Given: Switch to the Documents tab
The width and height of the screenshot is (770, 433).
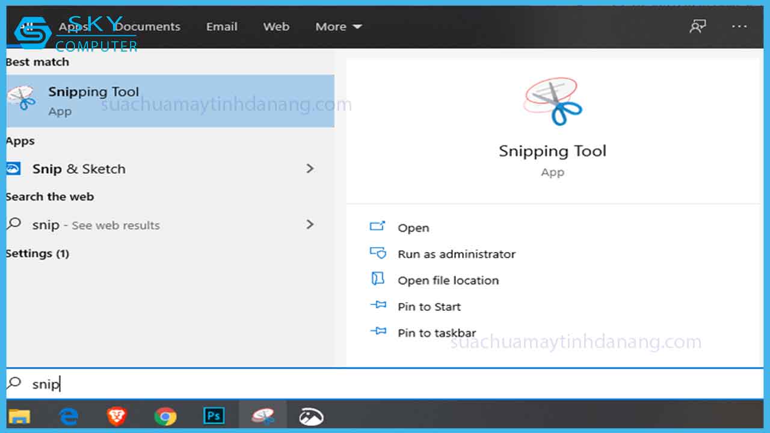Looking at the screenshot, I should (148, 26).
